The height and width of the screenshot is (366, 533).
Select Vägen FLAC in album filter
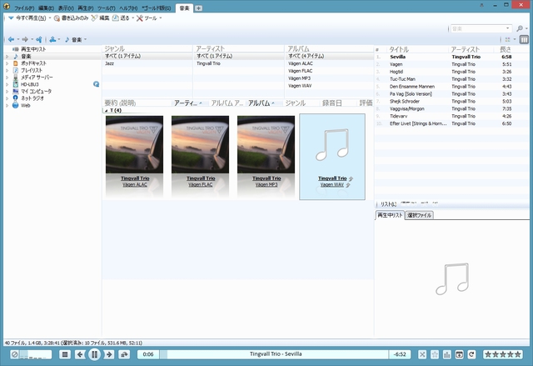point(300,70)
